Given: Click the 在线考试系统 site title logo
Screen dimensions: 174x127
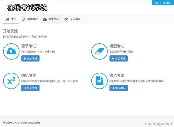Looking at the screenshot, I should coord(27,7).
